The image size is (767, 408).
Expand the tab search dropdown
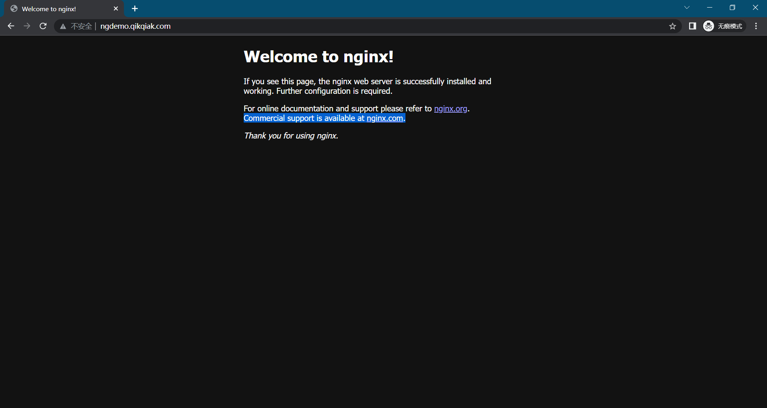click(x=687, y=8)
